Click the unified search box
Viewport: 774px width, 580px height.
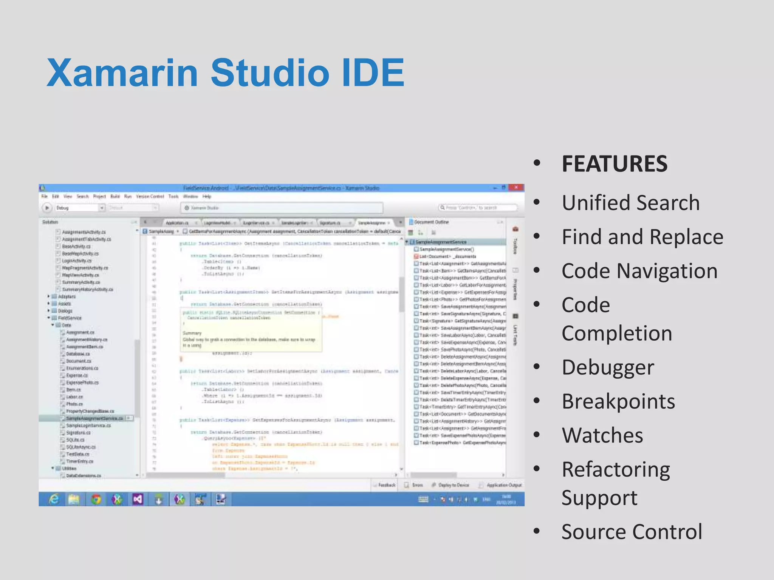(478, 208)
